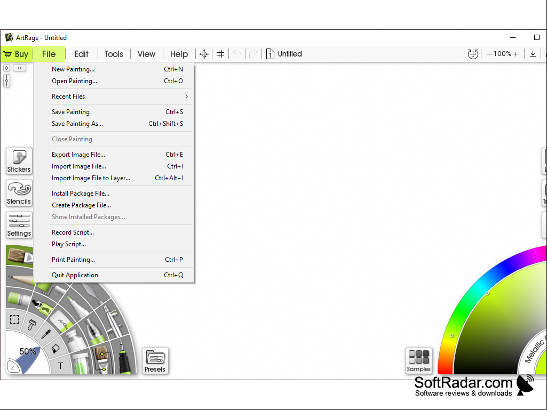The height and width of the screenshot is (410, 547).
Task: Click the Untitled document name
Action: coord(290,54)
